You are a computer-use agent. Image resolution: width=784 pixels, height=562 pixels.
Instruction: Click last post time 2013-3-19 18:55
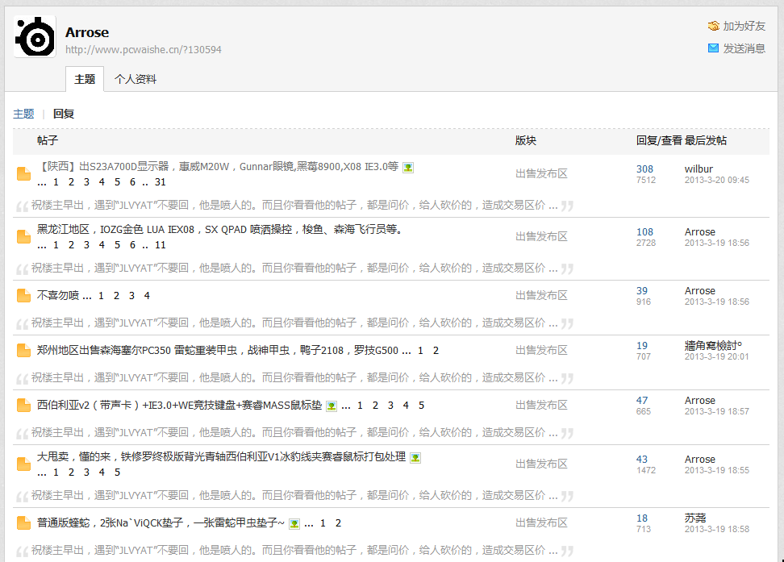(x=717, y=470)
